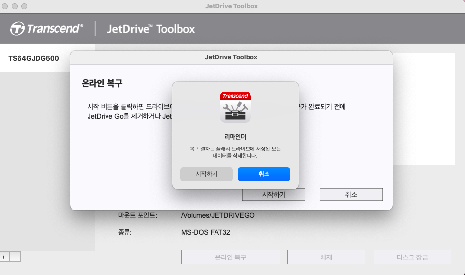Click 디스크 잠금 button at bottom
The image size is (465, 275).
click(412, 257)
